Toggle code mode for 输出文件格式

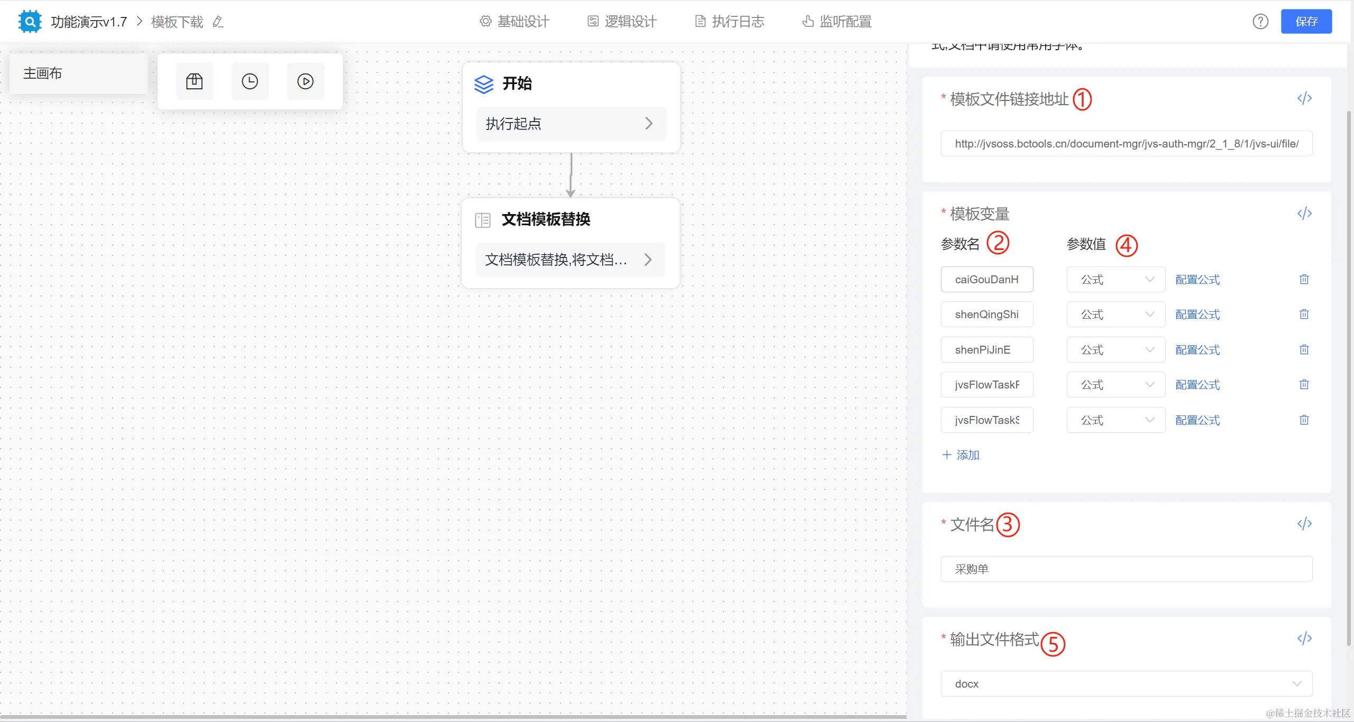[1304, 638]
